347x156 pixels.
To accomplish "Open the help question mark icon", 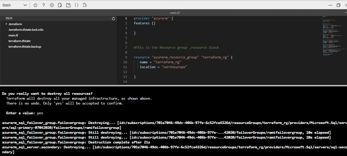I will 44,5.
